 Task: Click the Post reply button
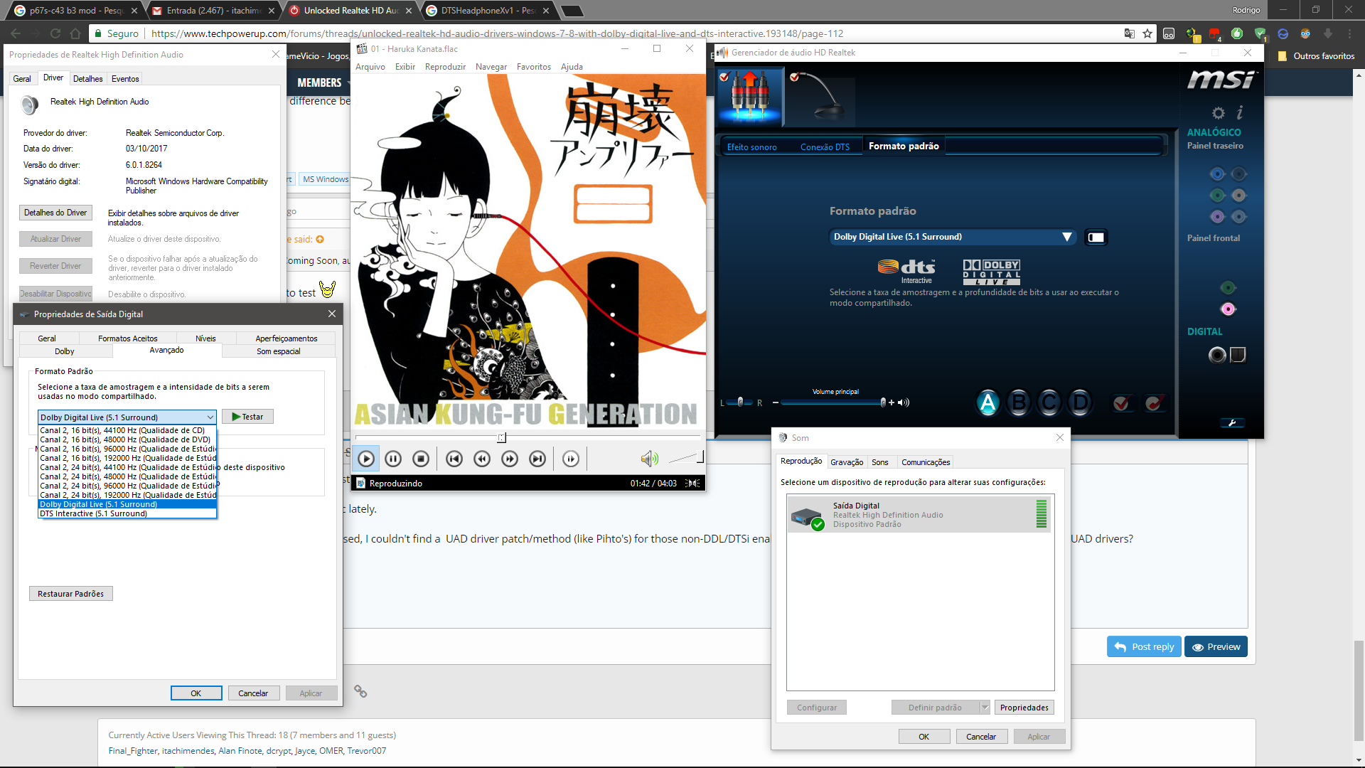click(x=1144, y=646)
